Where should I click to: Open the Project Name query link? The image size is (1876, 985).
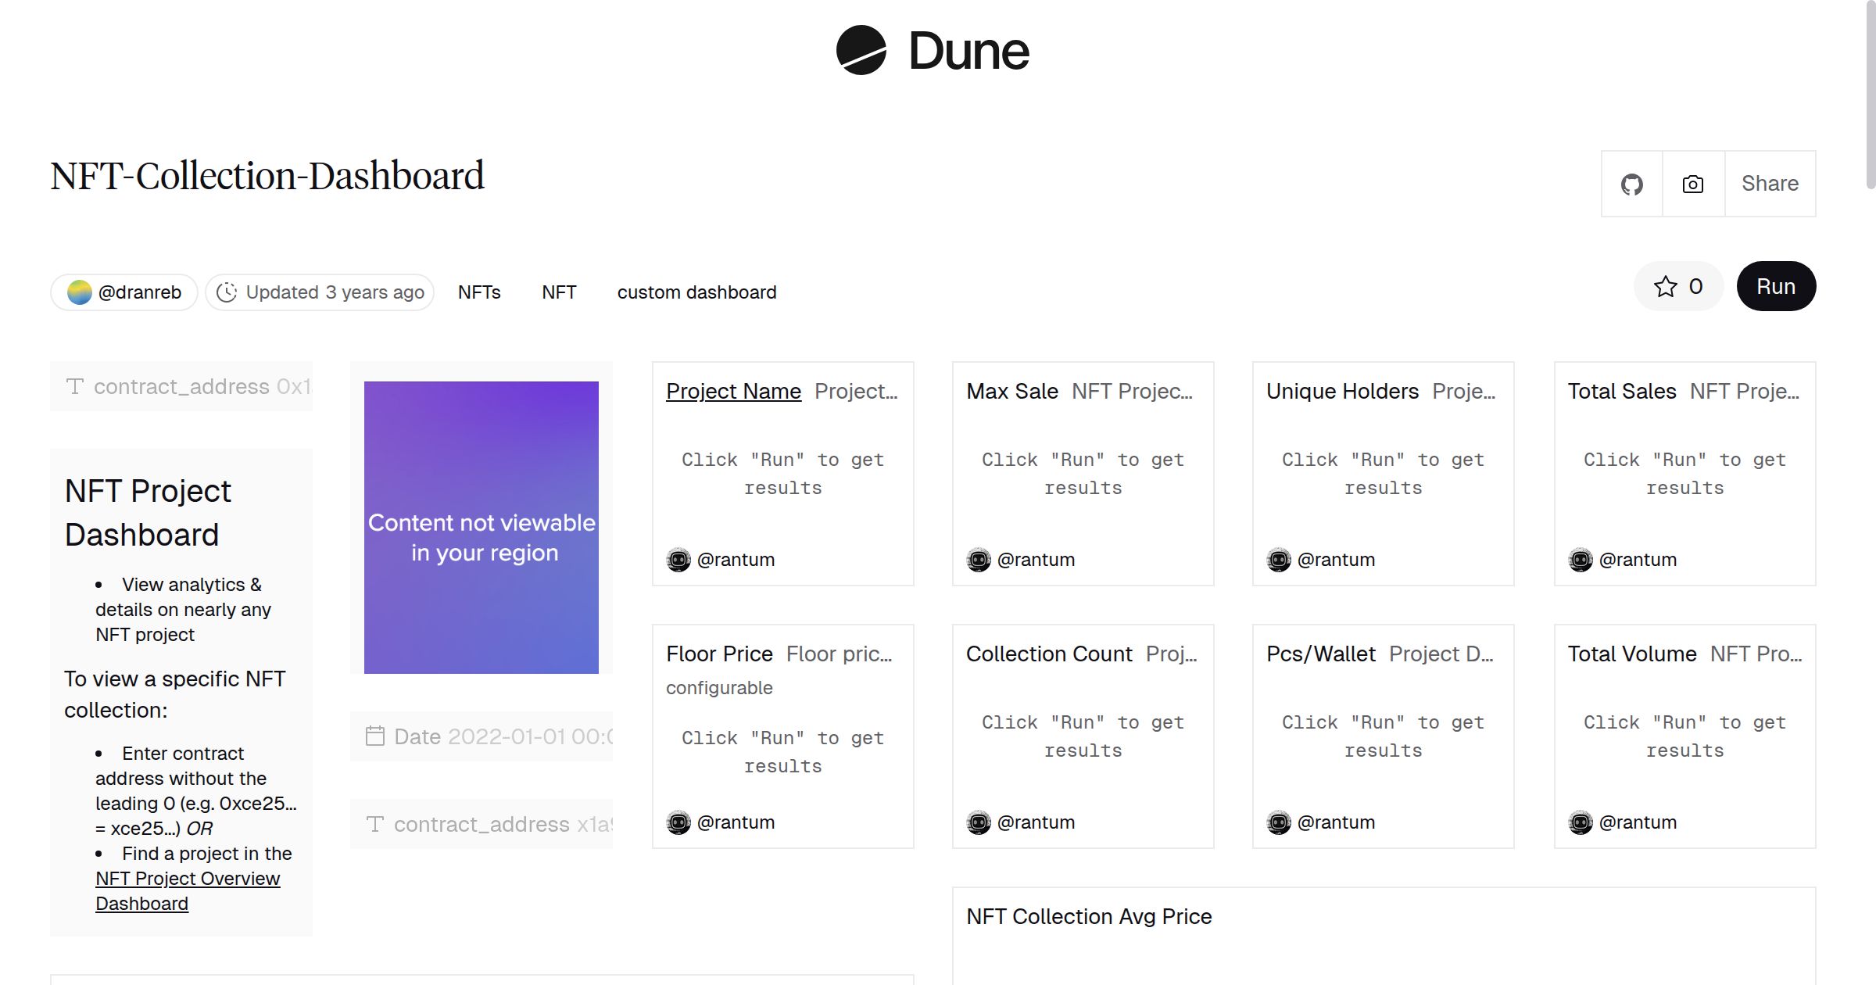pyautogui.click(x=733, y=391)
